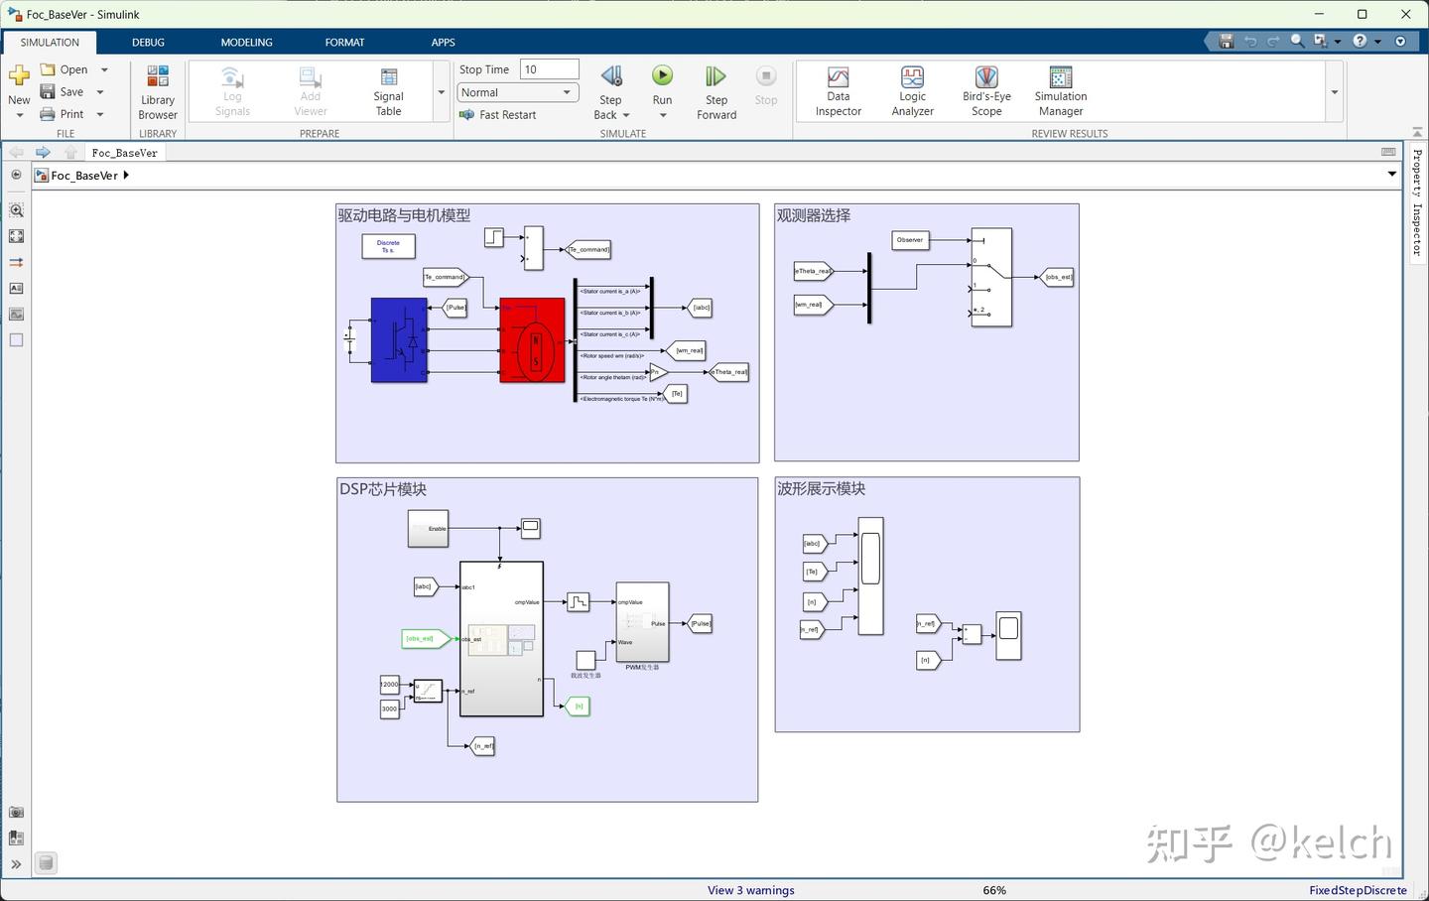Click the Foc_BaseVer breadcrumb path
The height and width of the screenshot is (901, 1429).
pos(83,176)
